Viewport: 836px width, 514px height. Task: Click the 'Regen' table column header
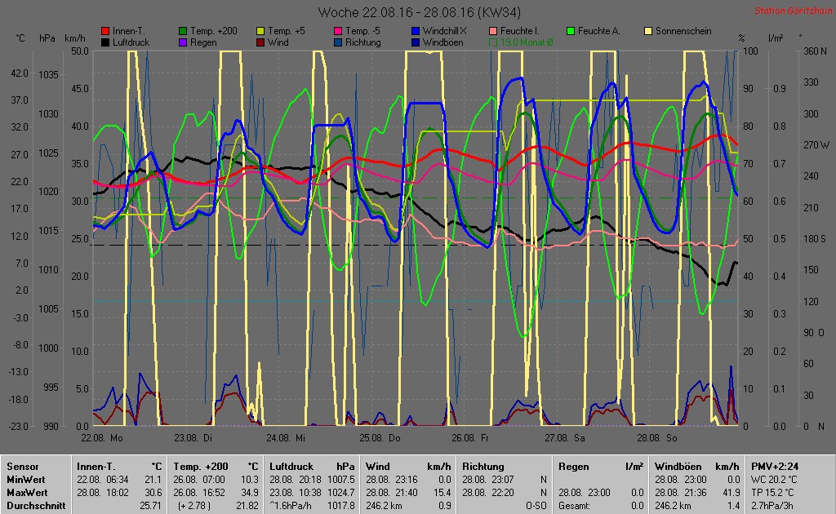[574, 467]
